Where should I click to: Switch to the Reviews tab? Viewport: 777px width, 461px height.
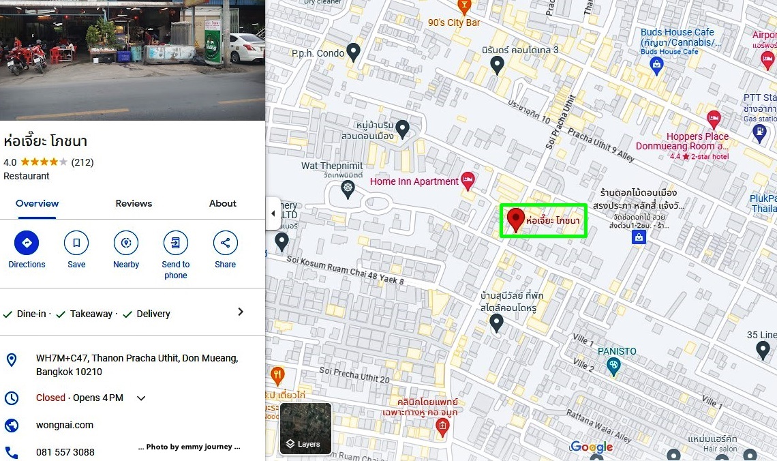(x=134, y=203)
